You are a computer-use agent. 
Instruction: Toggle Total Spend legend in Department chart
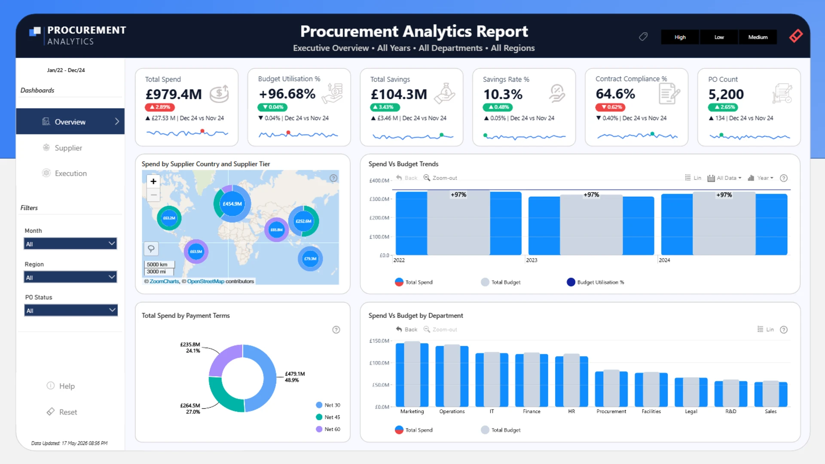pyautogui.click(x=413, y=430)
